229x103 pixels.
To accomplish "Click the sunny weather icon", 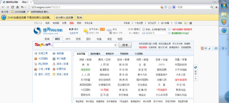I will [x=86, y=31].
